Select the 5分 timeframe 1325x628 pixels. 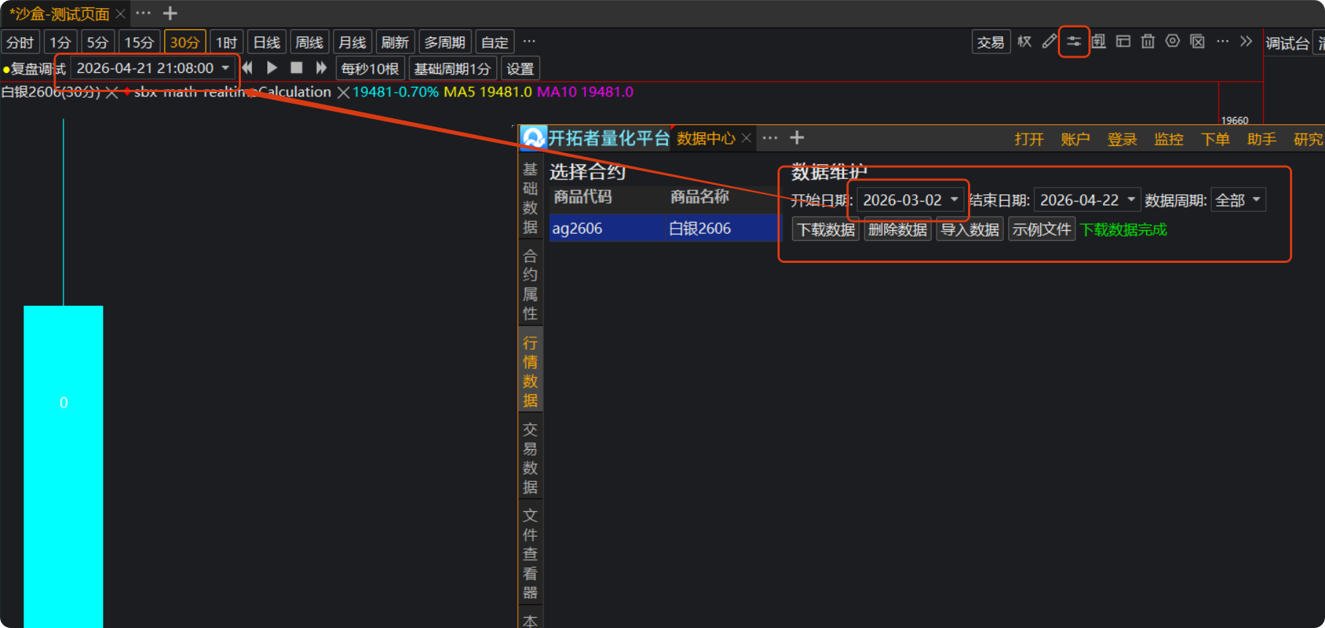click(97, 42)
